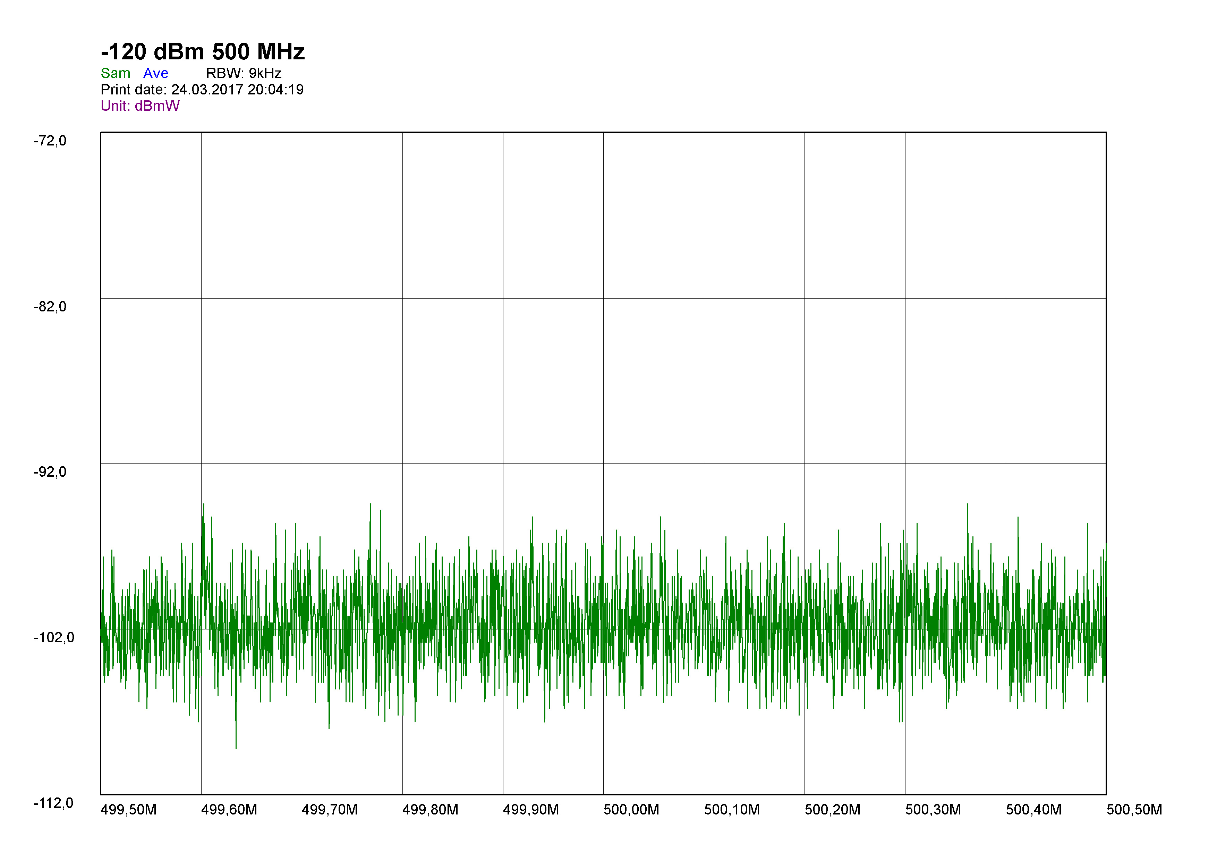1217x861 pixels.
Task: Click the 499,90M frequency axis label
Action: (x=530, y=810)
